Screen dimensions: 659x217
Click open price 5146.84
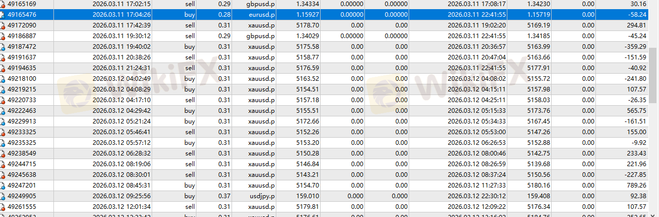[x=308, y=164]
